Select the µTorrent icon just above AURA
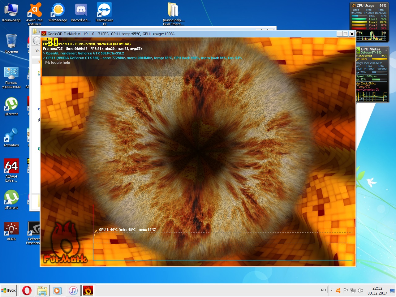 [x=11, y=200]
